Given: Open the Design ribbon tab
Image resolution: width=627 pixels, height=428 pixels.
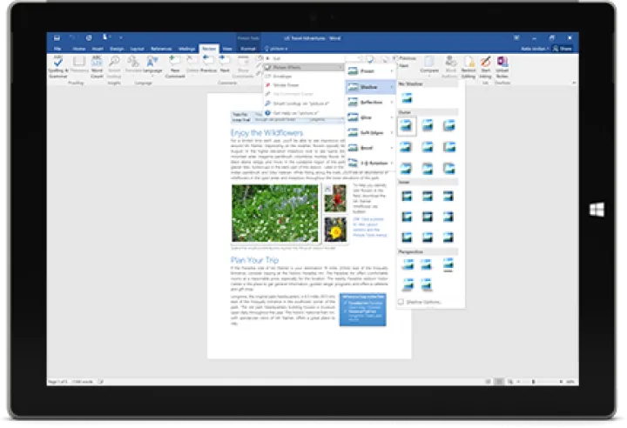Looking at the screenshot, I should (117, 49).
